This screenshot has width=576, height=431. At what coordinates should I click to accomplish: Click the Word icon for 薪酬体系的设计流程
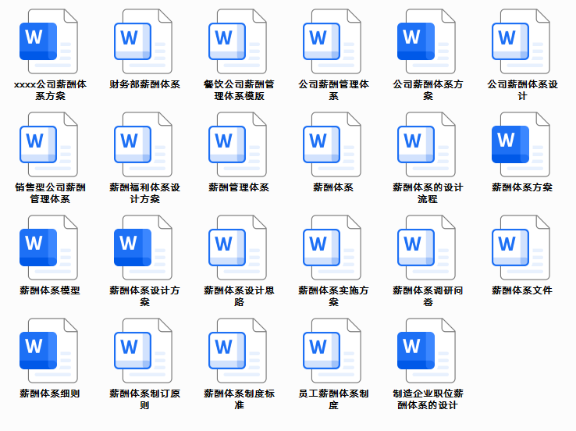pyautogui.click(x=426, y=144)
